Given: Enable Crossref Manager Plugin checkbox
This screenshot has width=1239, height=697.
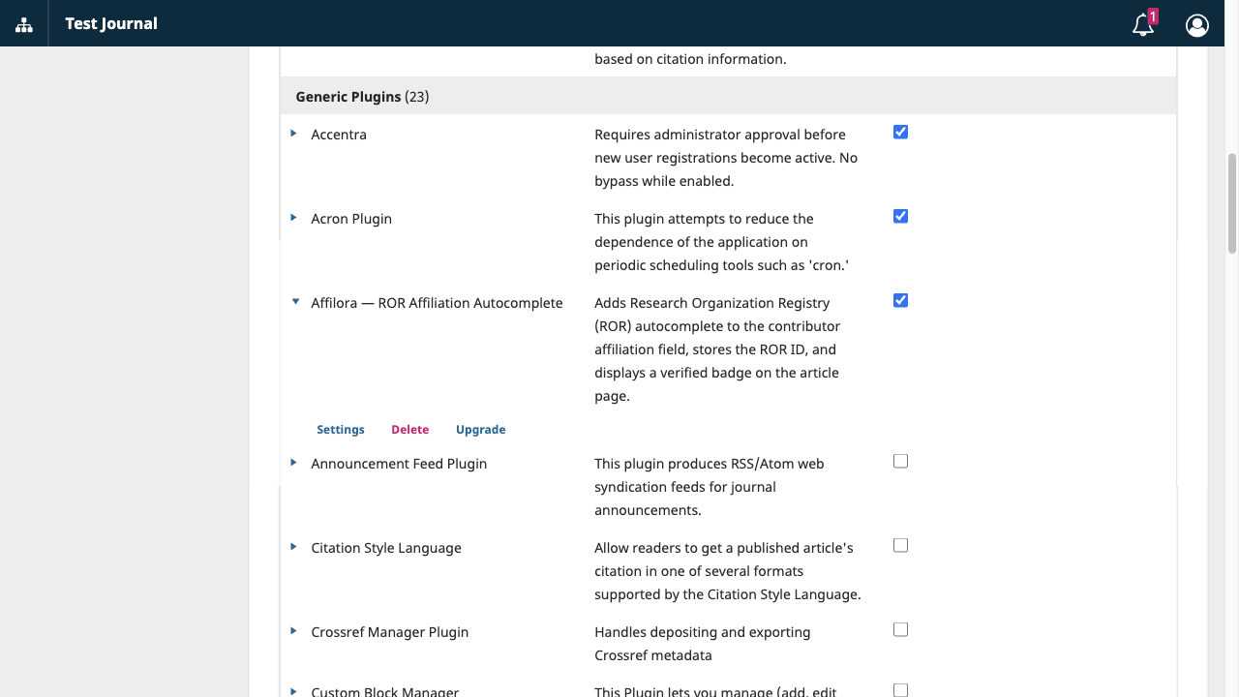Looking at the screenshot, I should 900,630.
